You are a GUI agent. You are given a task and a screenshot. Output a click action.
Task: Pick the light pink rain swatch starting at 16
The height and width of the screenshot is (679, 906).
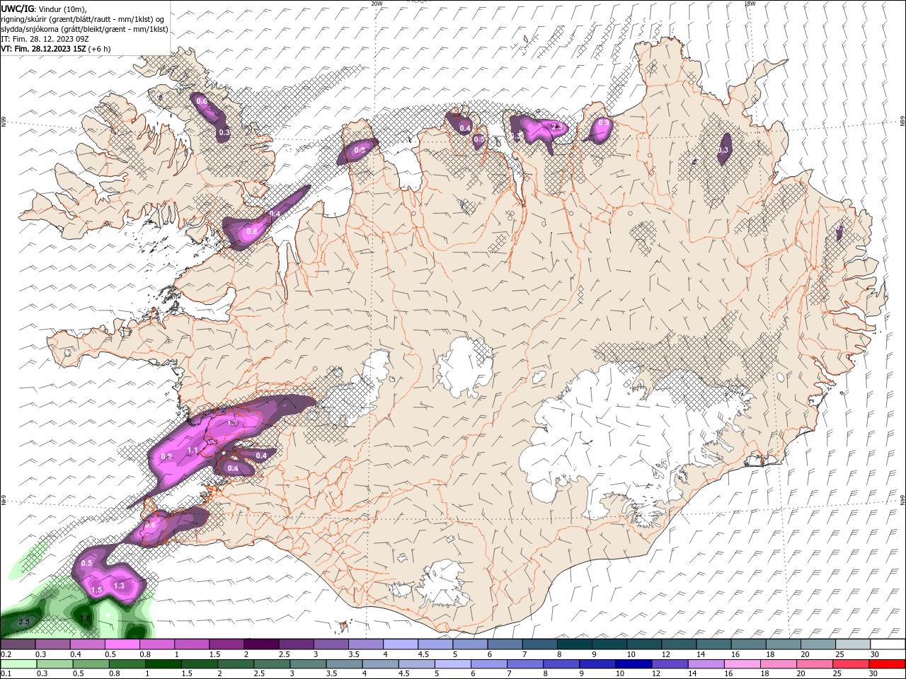pyautogui.click(x=742, y=664)
